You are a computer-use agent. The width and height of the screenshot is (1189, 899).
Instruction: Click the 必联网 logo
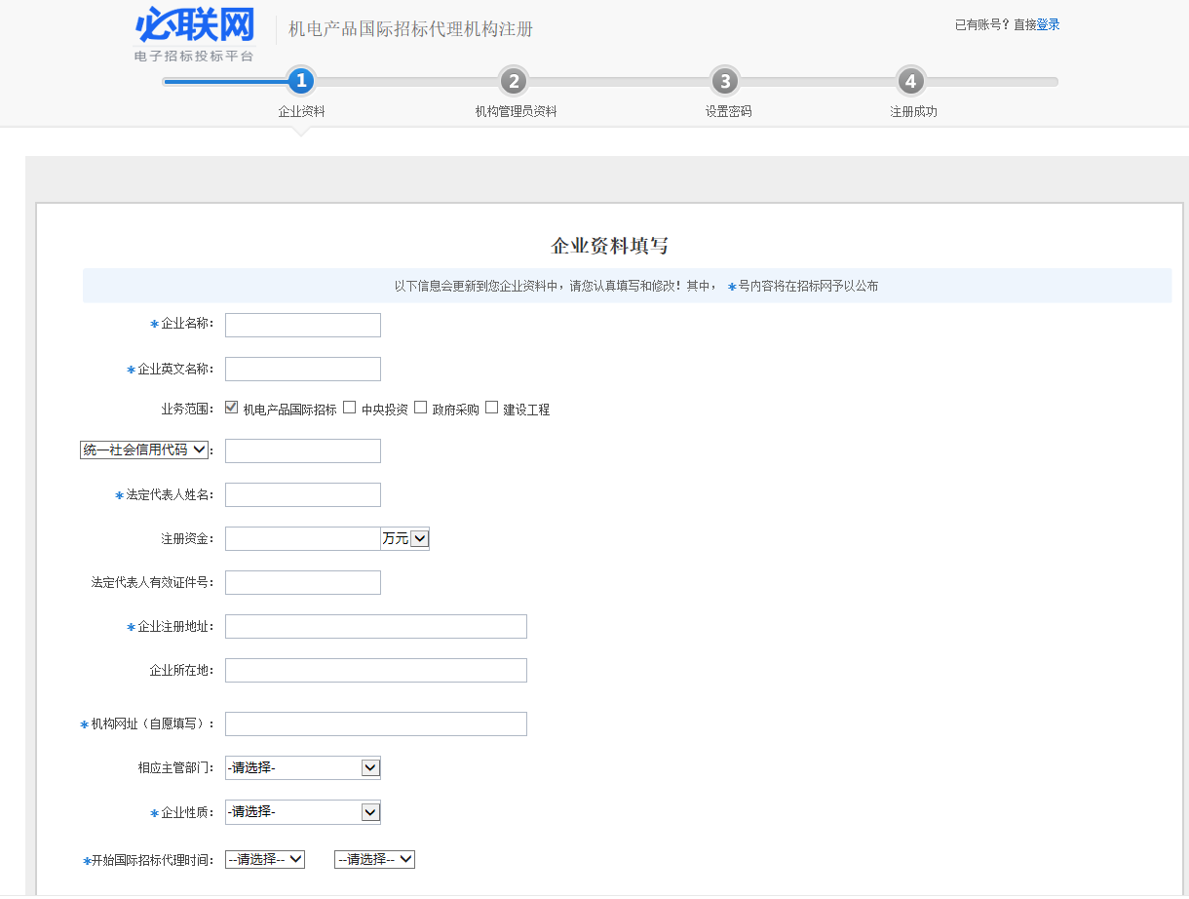[x=195, y=34]
